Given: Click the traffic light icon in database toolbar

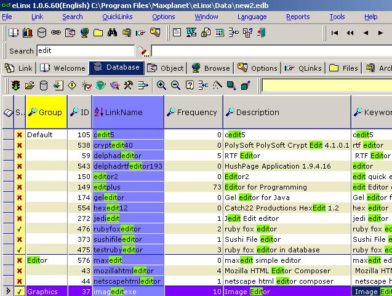Looking at the screenshot, I should pos(16,86).
